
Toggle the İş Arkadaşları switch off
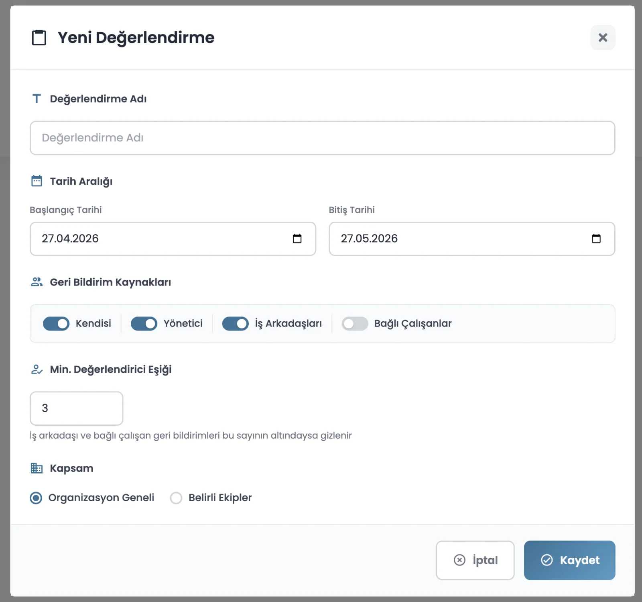coord(236,323)
